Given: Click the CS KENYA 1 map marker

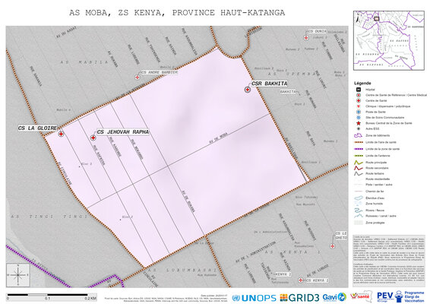Looking at the screenshot, I should (x=301, y=280).
